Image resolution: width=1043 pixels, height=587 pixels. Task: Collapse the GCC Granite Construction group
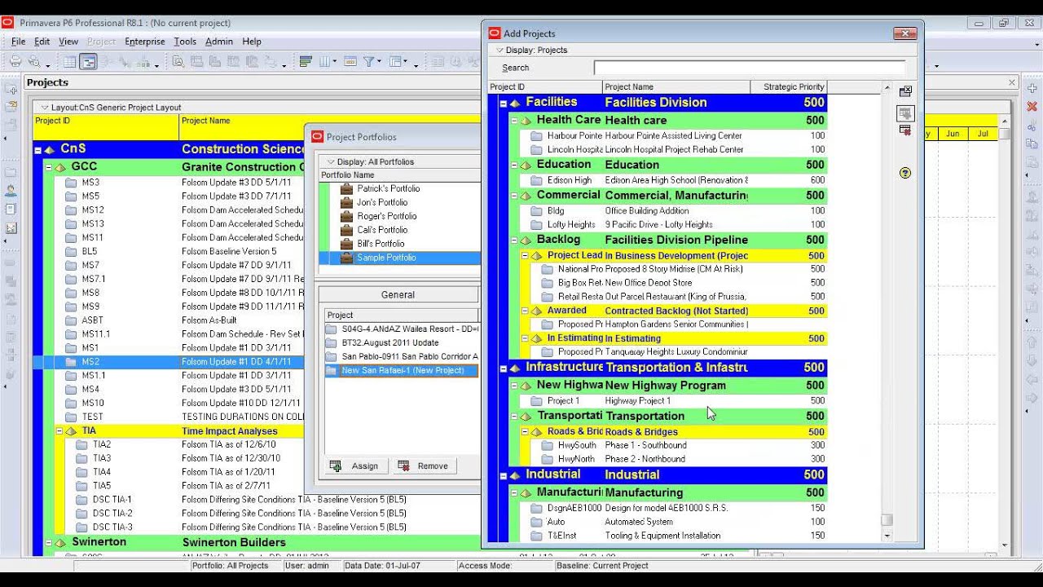point(49,167)
